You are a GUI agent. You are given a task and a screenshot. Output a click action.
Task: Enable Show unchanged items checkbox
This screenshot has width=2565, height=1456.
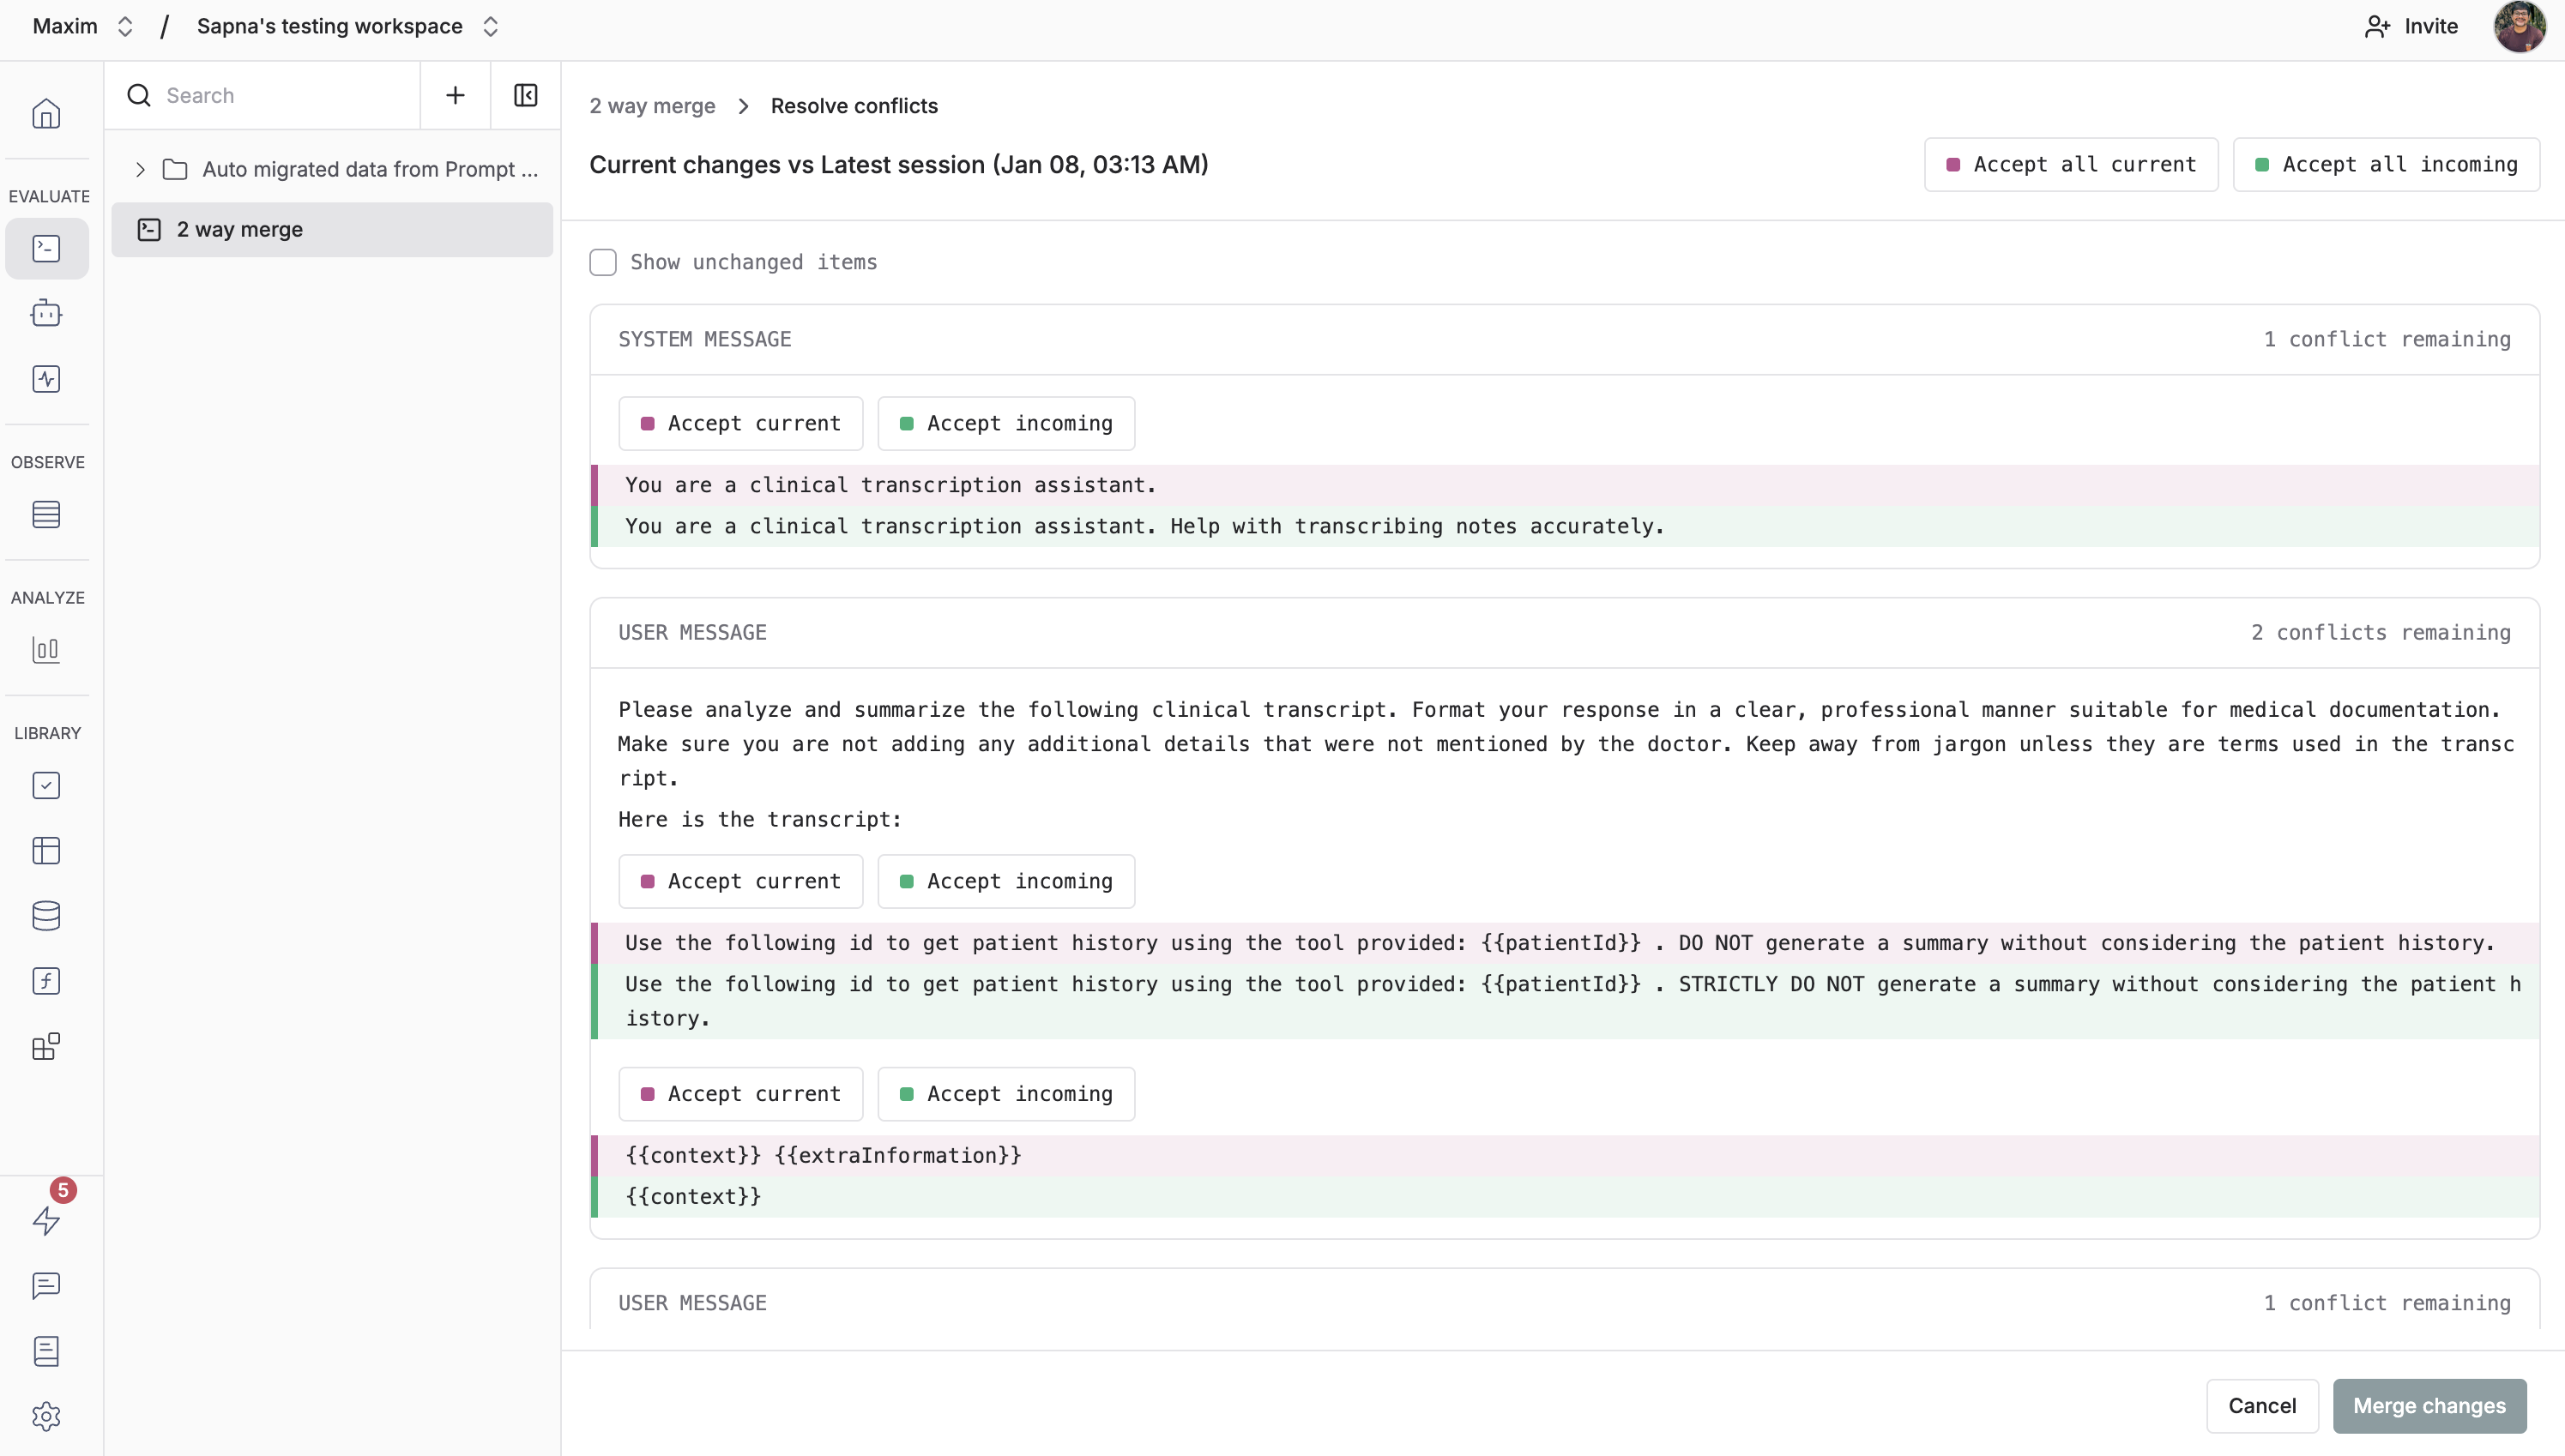pos(603,262)
